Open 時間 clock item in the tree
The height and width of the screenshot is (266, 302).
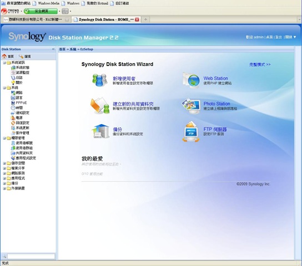point(17,108)
